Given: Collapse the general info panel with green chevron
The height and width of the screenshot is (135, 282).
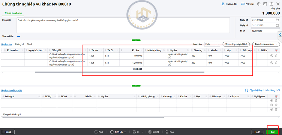Looking at the screenshot, I should point(136,40).
